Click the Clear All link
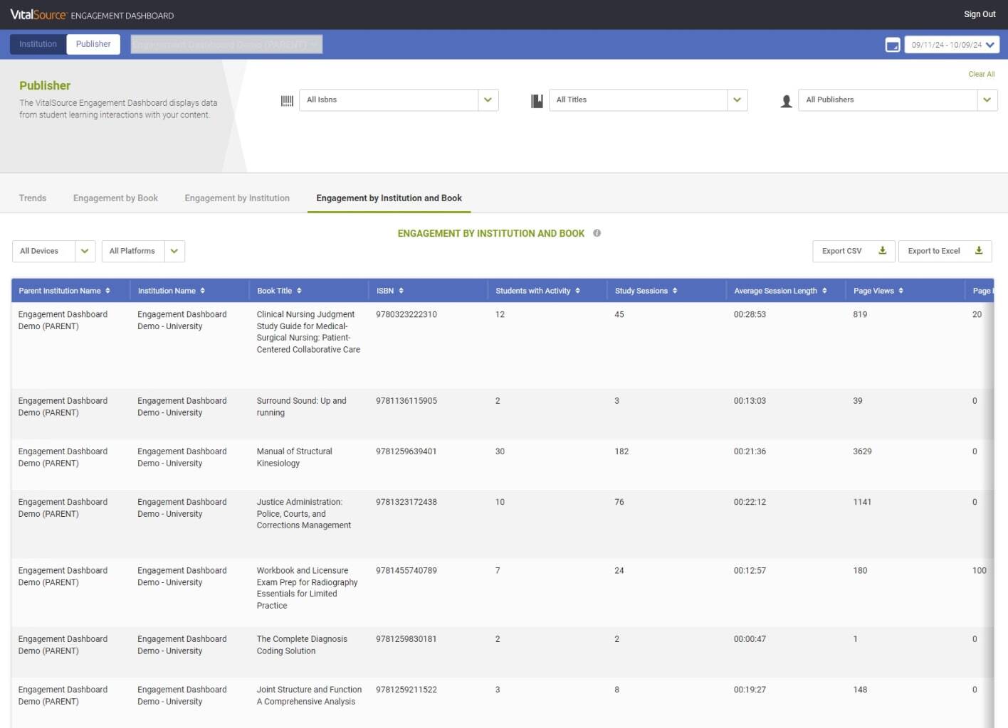 tap(982, 74)
